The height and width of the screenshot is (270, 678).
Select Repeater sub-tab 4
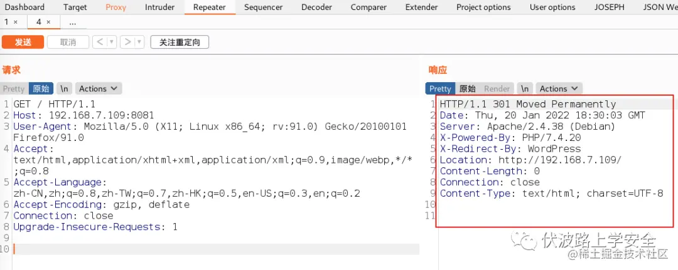[x=39, y=22]
